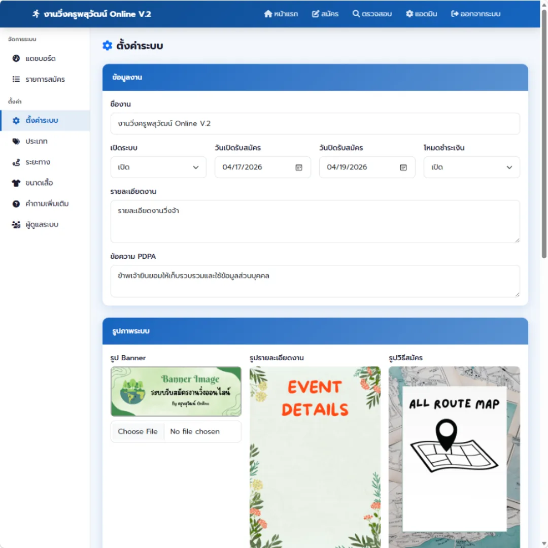Viewport: 548px width, 548px height.
Task: Open แดชบอร์ด in the sidebar
Action: [45, 58]
